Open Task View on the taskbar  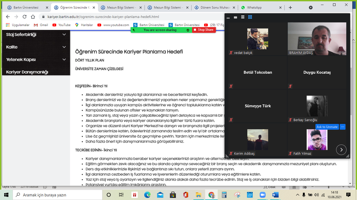point(121,195)
